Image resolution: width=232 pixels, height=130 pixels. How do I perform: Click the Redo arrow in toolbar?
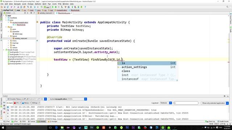click(14, 7)
